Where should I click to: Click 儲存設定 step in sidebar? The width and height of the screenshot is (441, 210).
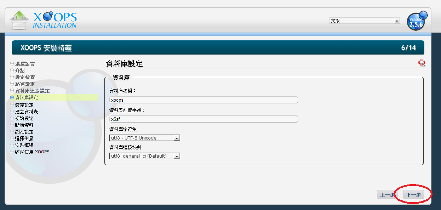(24, 105)
